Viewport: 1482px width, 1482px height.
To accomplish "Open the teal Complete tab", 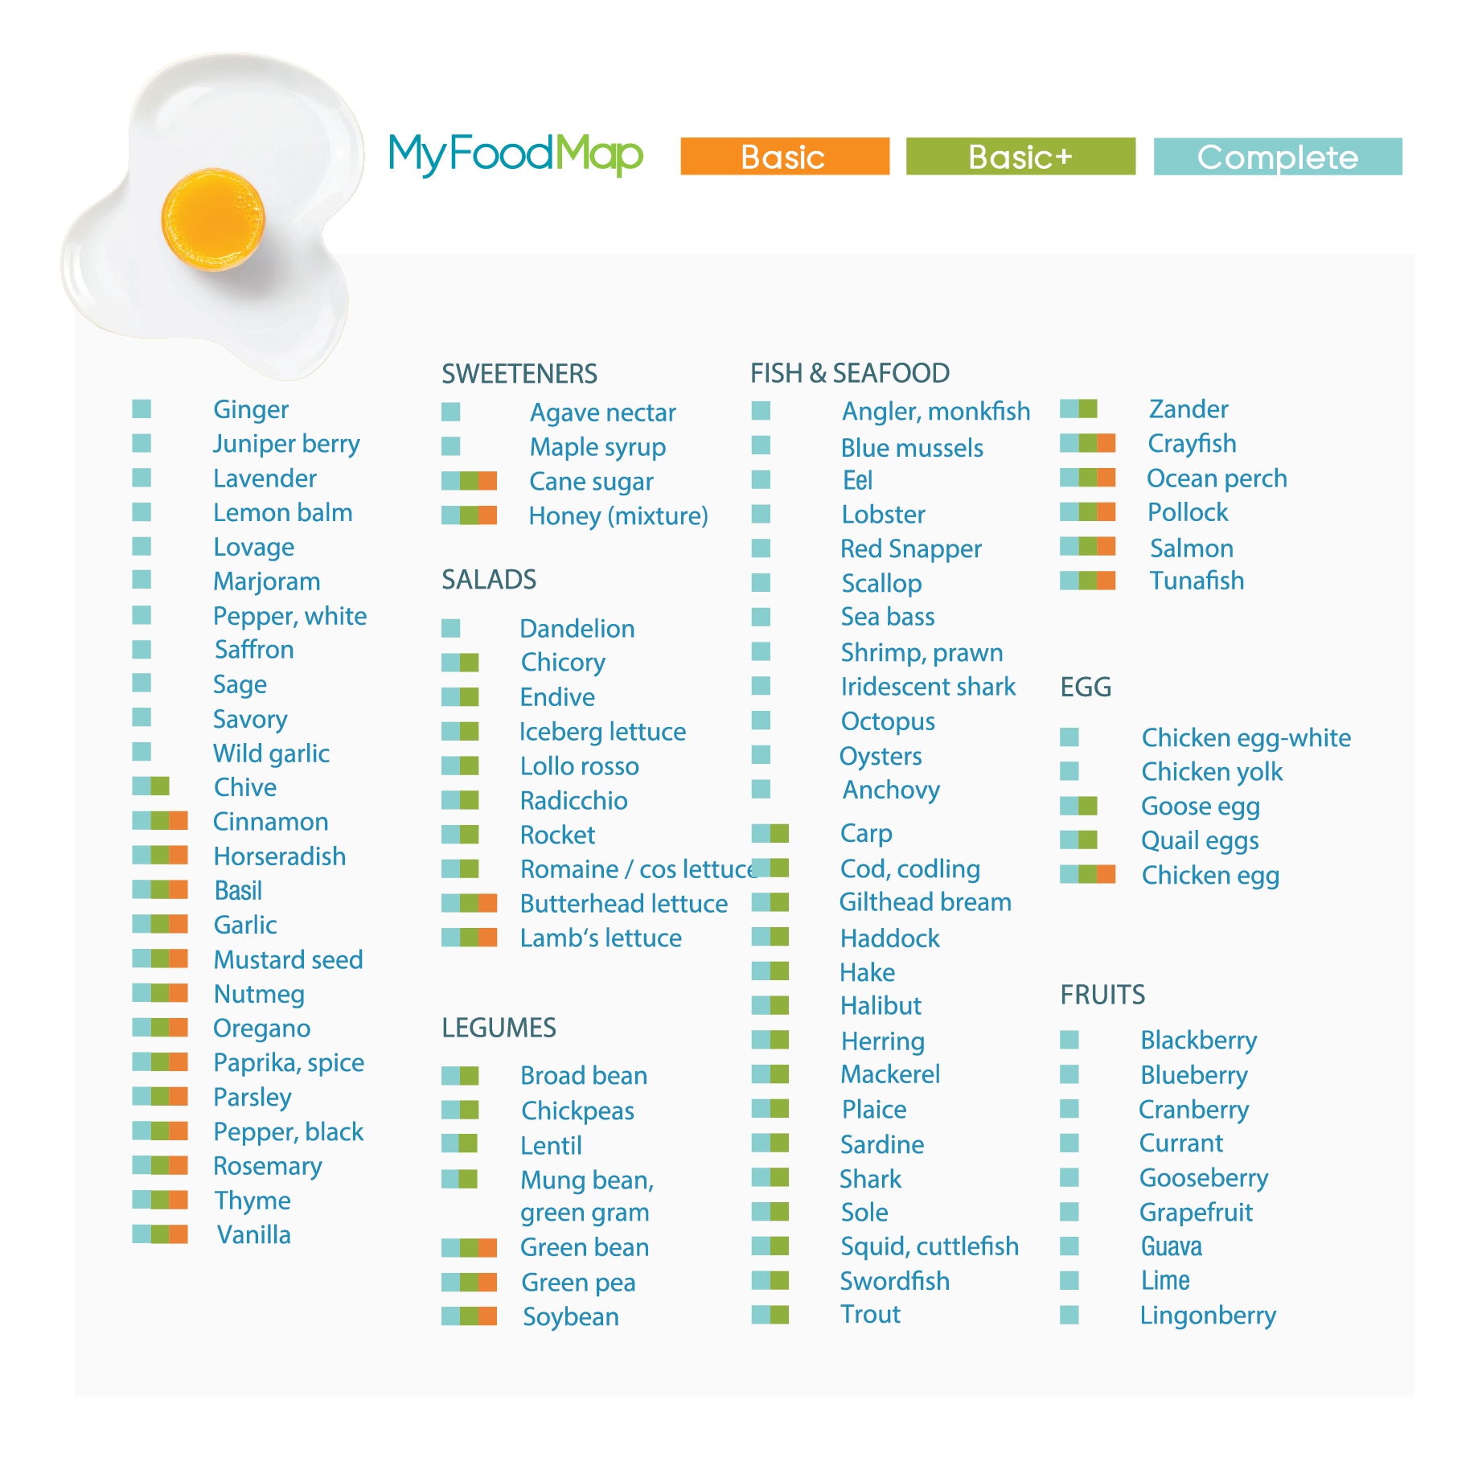I will (x=1277, y=157).
